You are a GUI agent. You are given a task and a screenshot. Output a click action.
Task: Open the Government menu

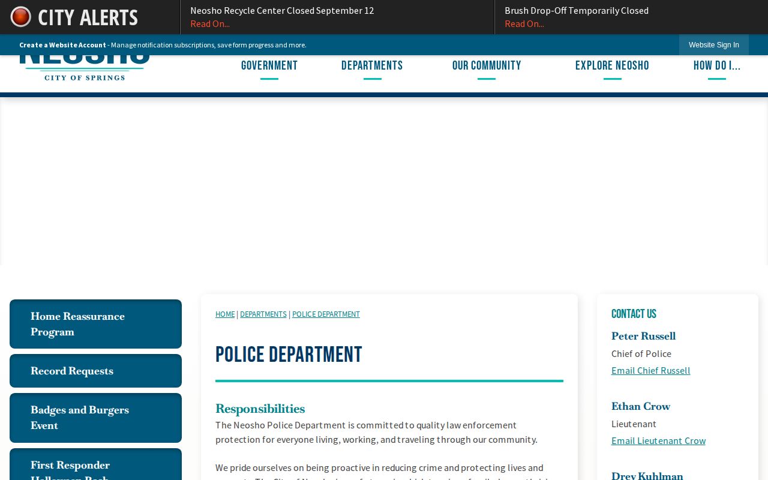(x=269, y=65)
